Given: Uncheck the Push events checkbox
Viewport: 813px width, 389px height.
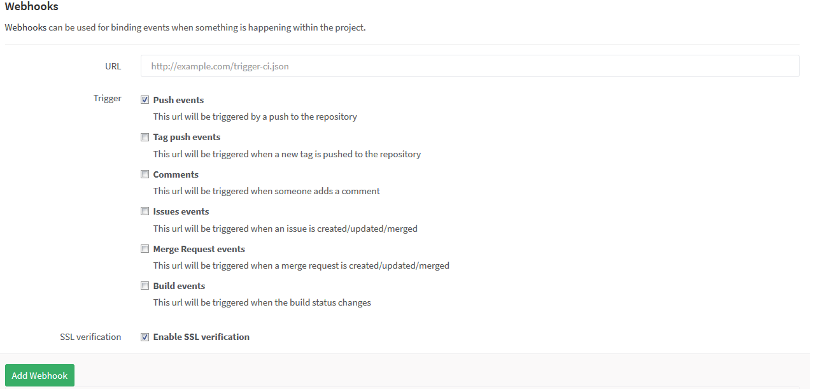Looking at the screenshot, I should coord(145,100).
